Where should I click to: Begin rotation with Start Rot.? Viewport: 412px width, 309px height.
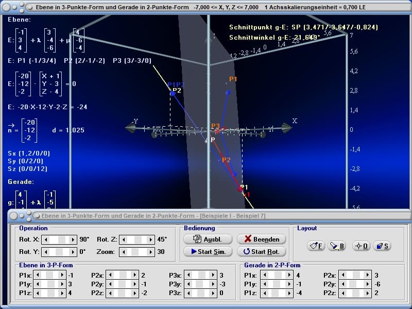262,251
